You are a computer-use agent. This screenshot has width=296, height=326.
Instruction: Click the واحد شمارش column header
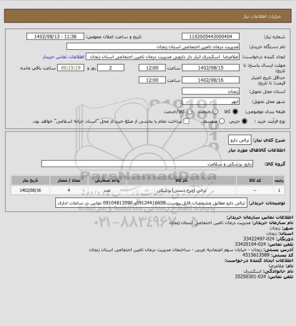click(107, 180)
